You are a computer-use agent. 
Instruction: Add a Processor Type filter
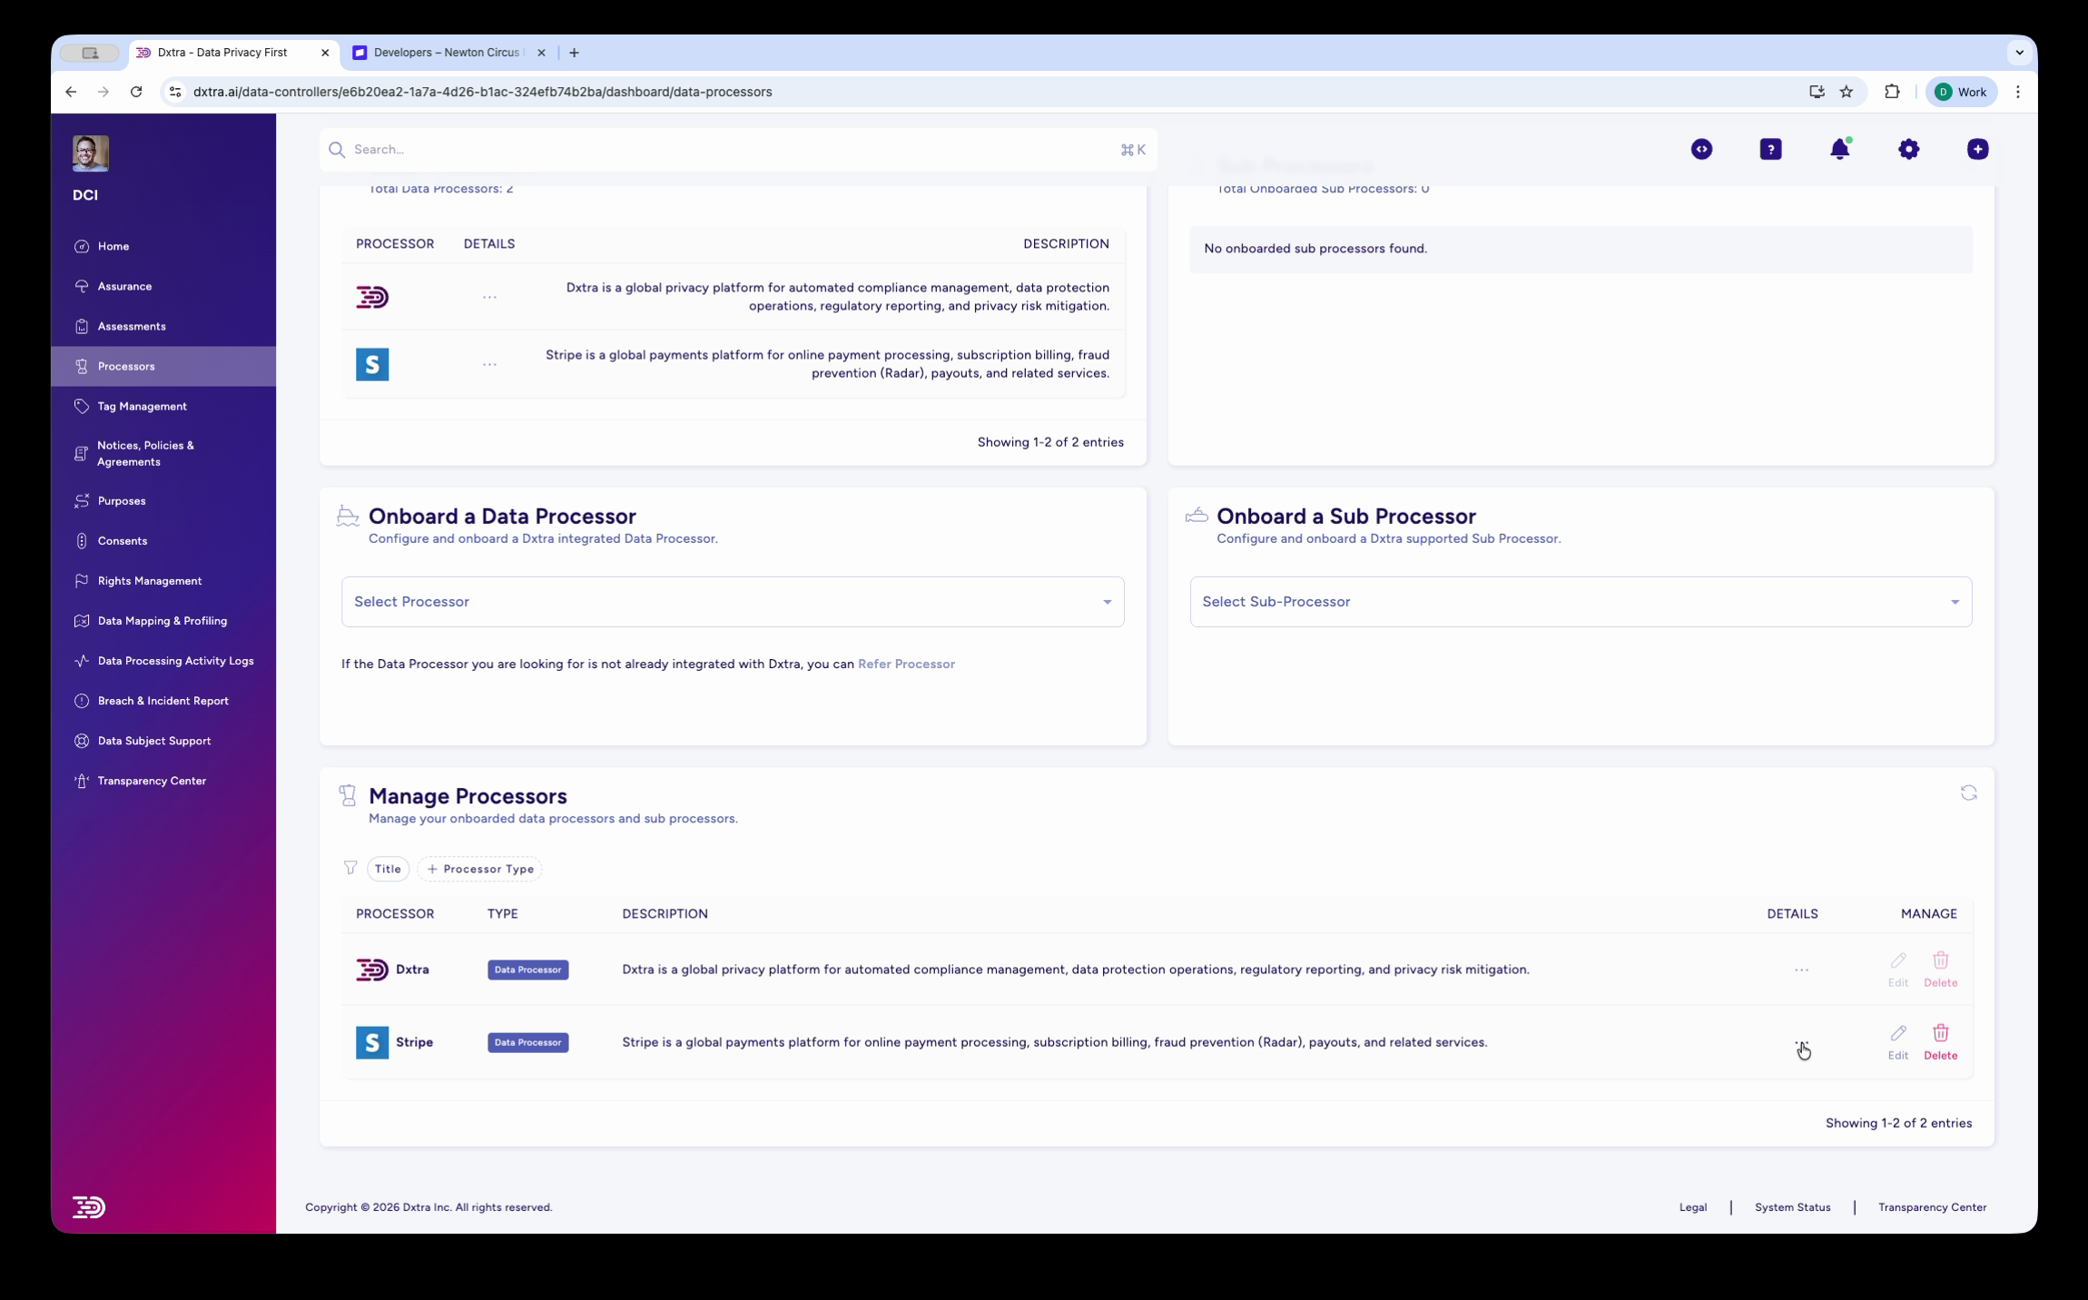click(480, 869)
